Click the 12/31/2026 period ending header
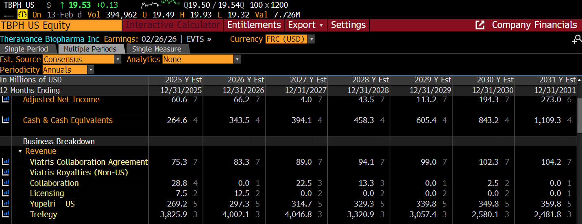Viewport: 582px width, 224px height. coord(243,90)
